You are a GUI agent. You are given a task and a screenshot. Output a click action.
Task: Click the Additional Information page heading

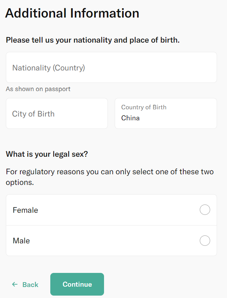(x=72, y=13)
